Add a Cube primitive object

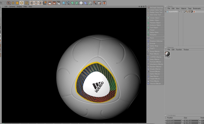tap(64, 3)
